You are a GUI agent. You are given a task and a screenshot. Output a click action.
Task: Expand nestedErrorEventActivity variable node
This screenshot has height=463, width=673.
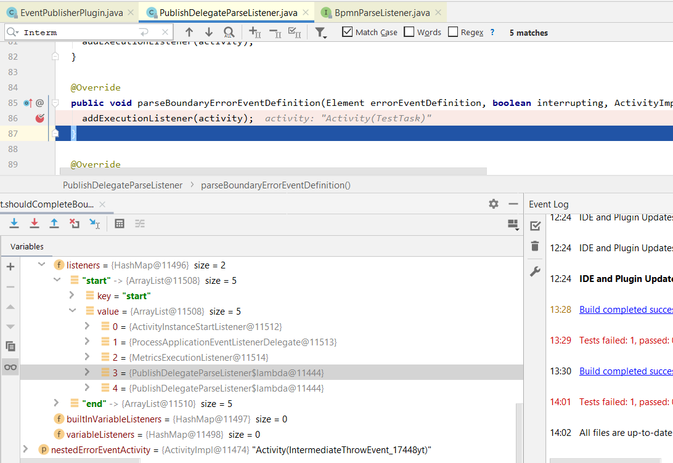25,449
